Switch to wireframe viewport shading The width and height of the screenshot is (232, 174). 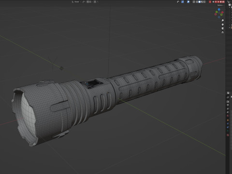[197, 2]
